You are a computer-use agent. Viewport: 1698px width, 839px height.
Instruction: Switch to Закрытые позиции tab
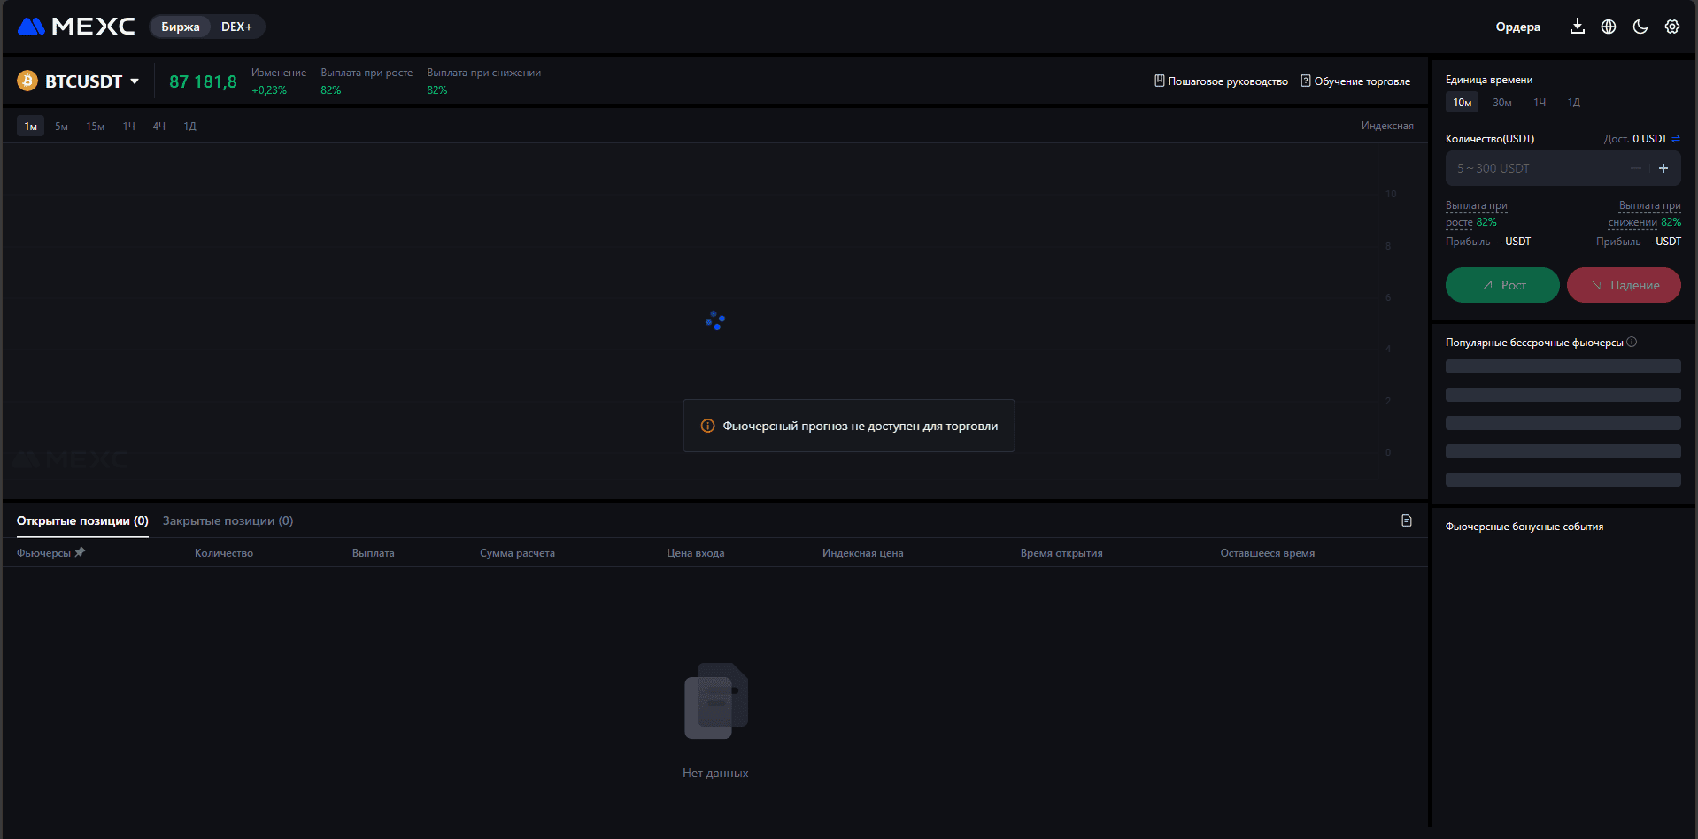pos(228,520)
